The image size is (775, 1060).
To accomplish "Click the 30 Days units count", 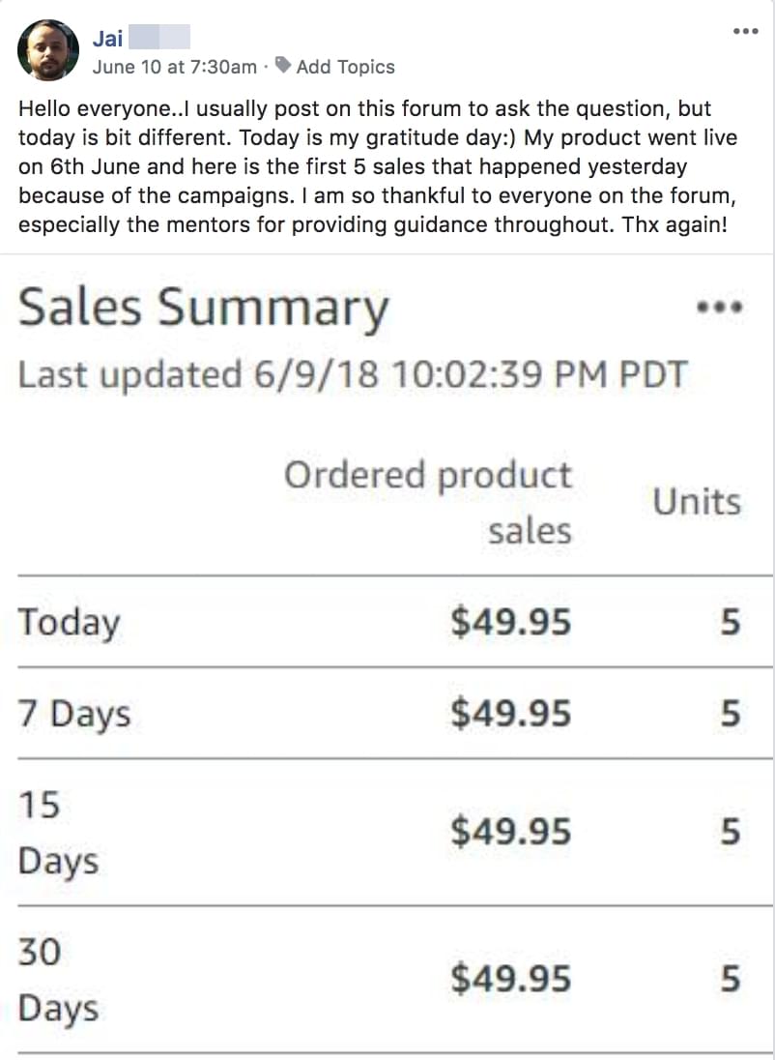I will (x=730, y=980).
